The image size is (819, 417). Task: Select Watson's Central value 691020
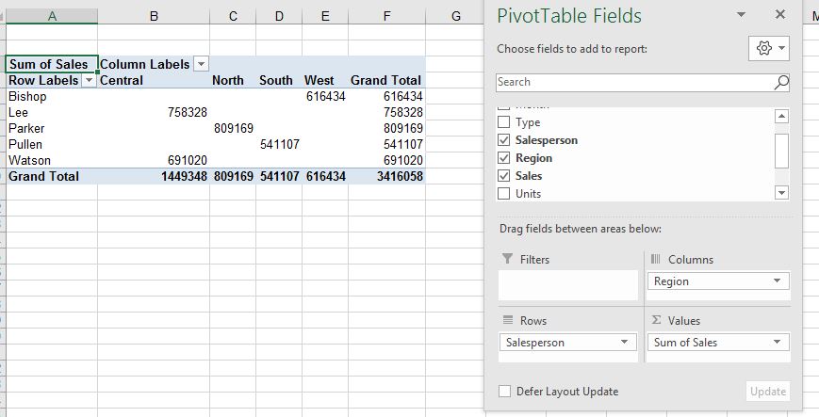pos(154,160)
